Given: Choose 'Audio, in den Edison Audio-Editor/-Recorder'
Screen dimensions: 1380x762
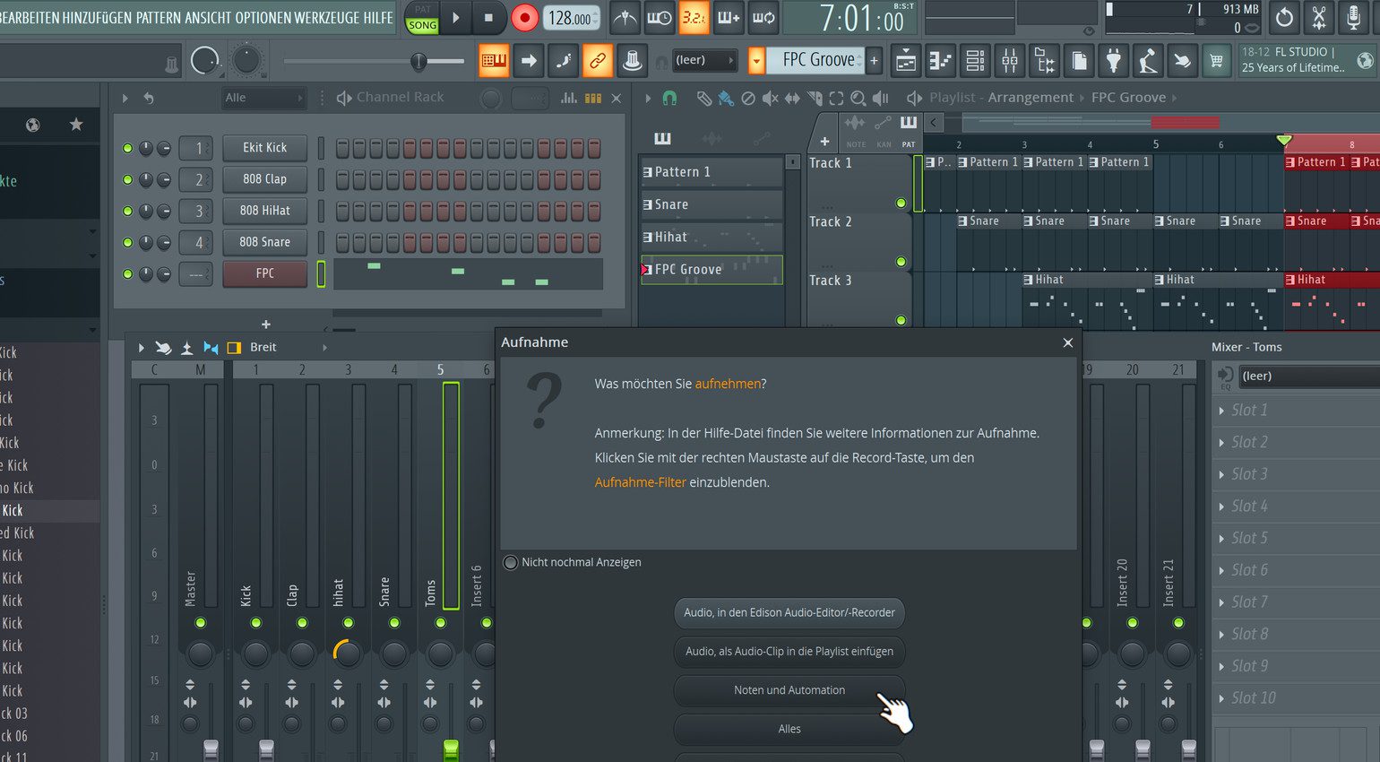Looking at the screenshot, I should tap(789, 613).
